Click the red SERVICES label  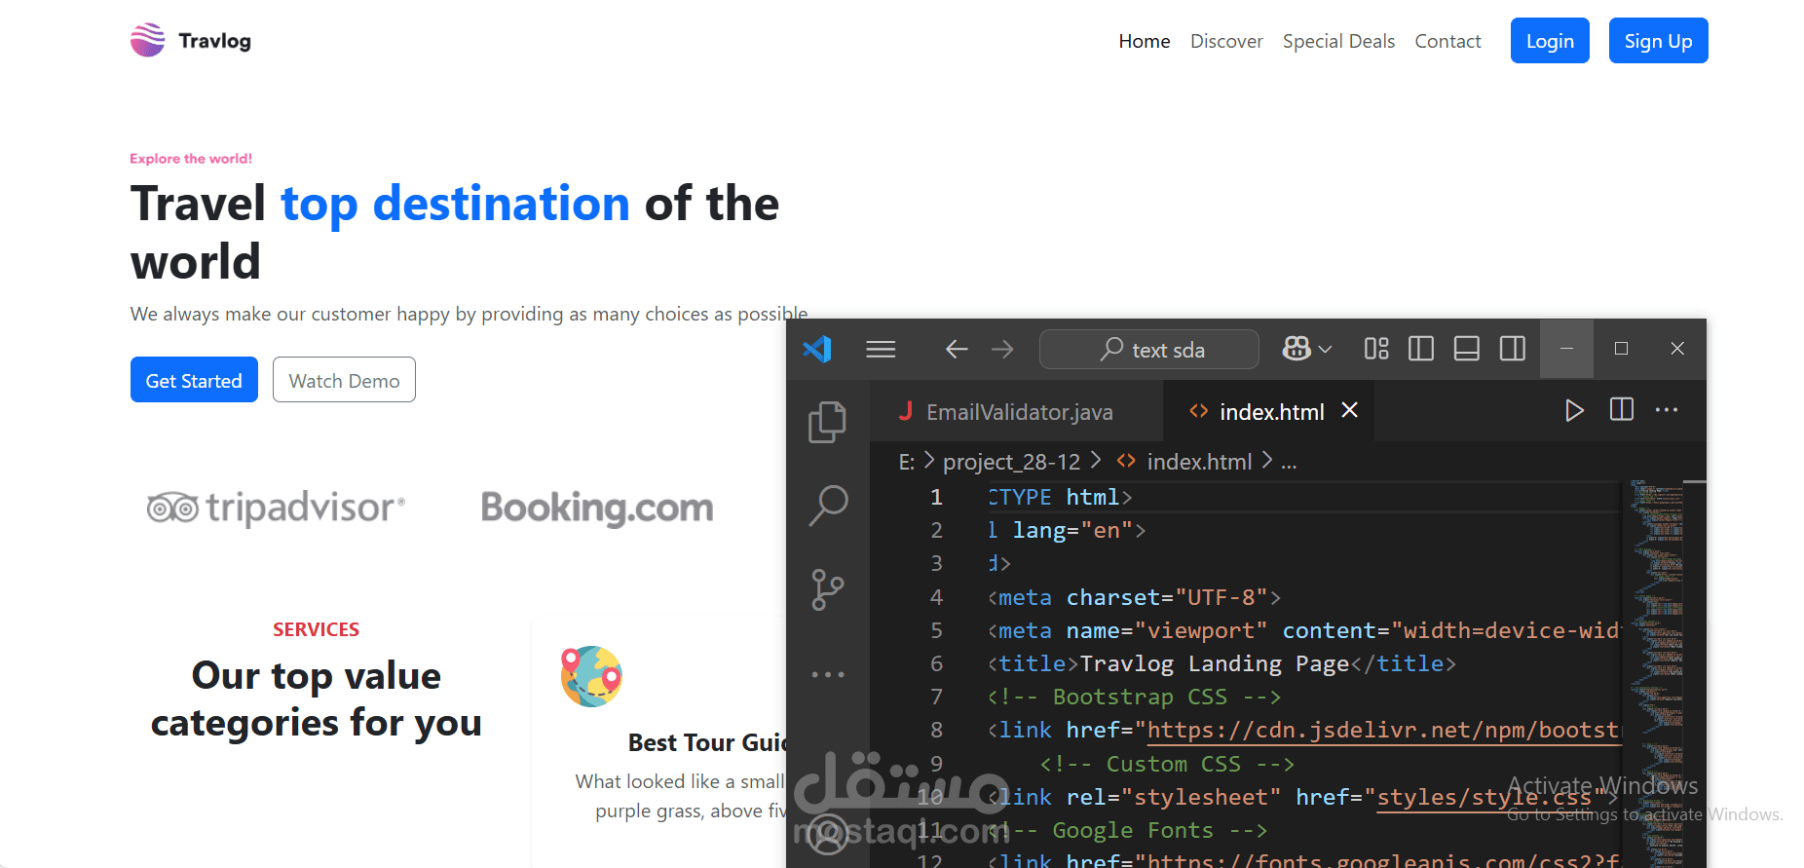click(316, 629)
